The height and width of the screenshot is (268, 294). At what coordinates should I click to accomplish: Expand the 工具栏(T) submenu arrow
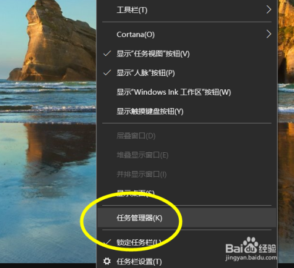click(x=269, y=9)
